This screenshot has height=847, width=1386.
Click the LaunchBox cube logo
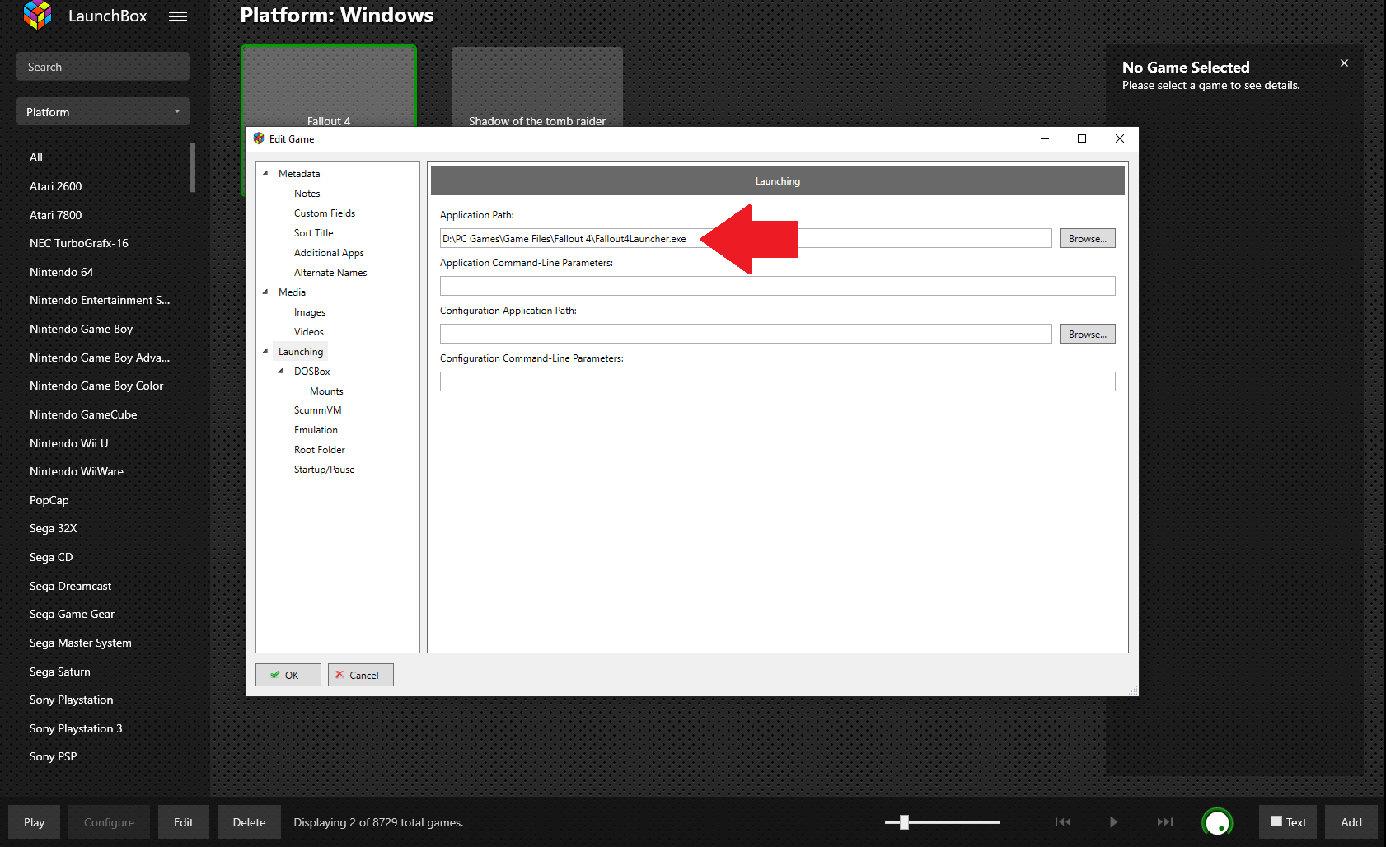(37, 15)
